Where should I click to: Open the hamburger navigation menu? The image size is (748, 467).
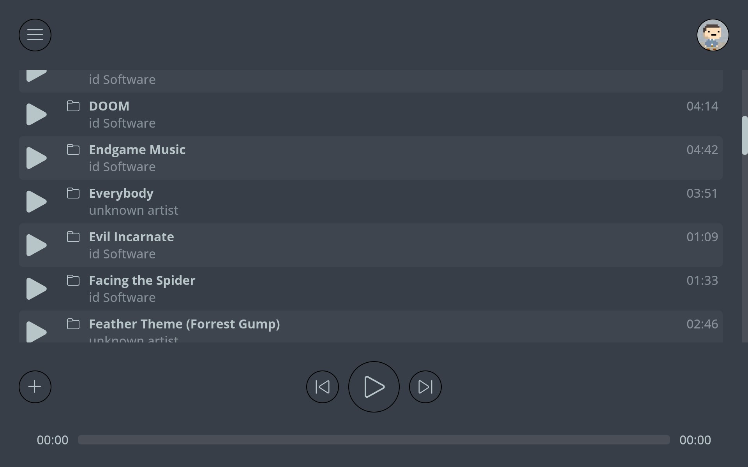click(35, 35)
